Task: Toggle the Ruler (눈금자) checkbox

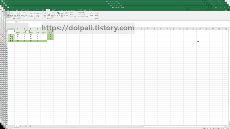Action: click(31, 13)
